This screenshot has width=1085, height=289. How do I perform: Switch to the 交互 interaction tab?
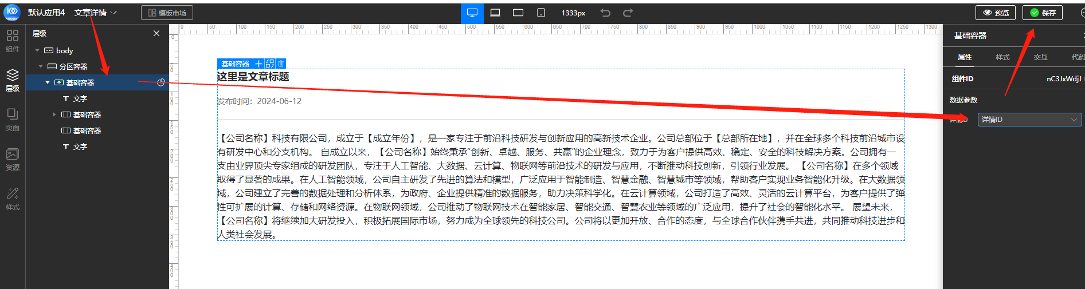pyautogui.click(x=1040, y=57)
